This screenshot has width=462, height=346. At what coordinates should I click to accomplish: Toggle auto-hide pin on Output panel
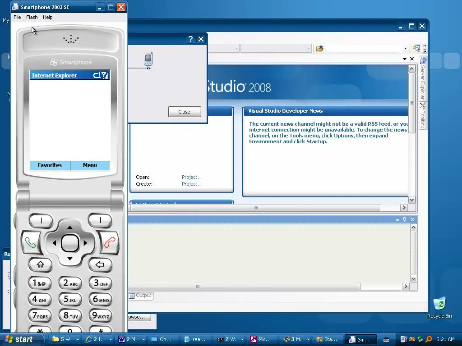click(x=405, y=219)
